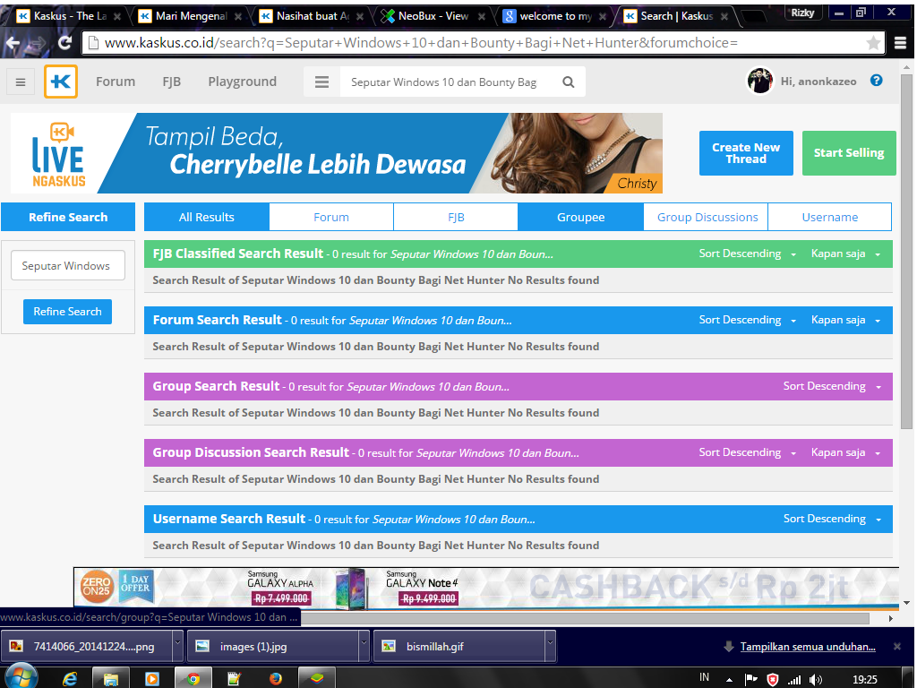The width and height of the screenshot is (917, 688).
Task: Open the Kaskus sidebar hamburger menu
Action: (x=21, y=82)
